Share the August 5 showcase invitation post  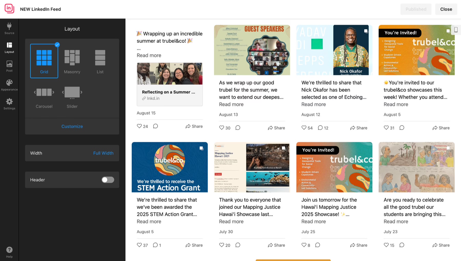click(x=441, y=128)
